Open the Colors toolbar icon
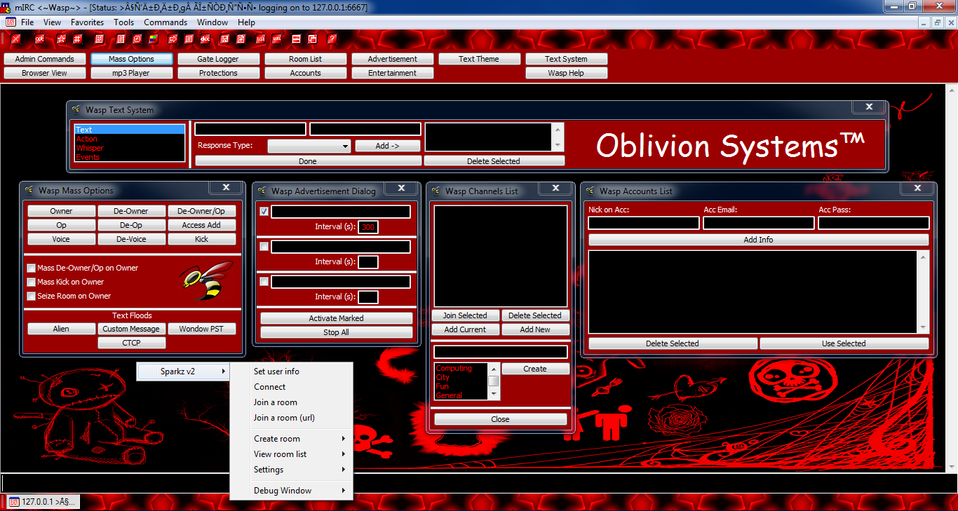 tap(154, 39)
